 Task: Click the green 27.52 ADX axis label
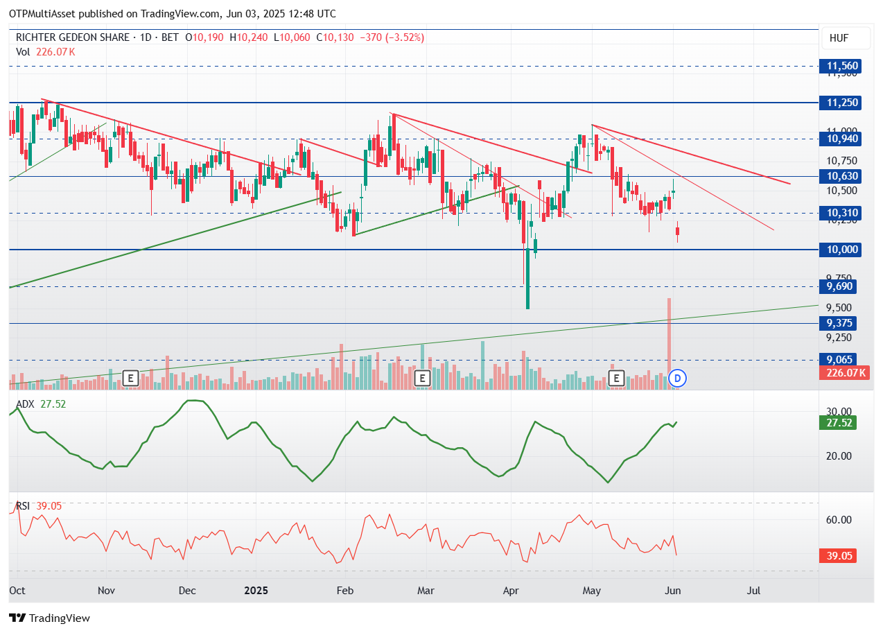(x=839, y=422)
